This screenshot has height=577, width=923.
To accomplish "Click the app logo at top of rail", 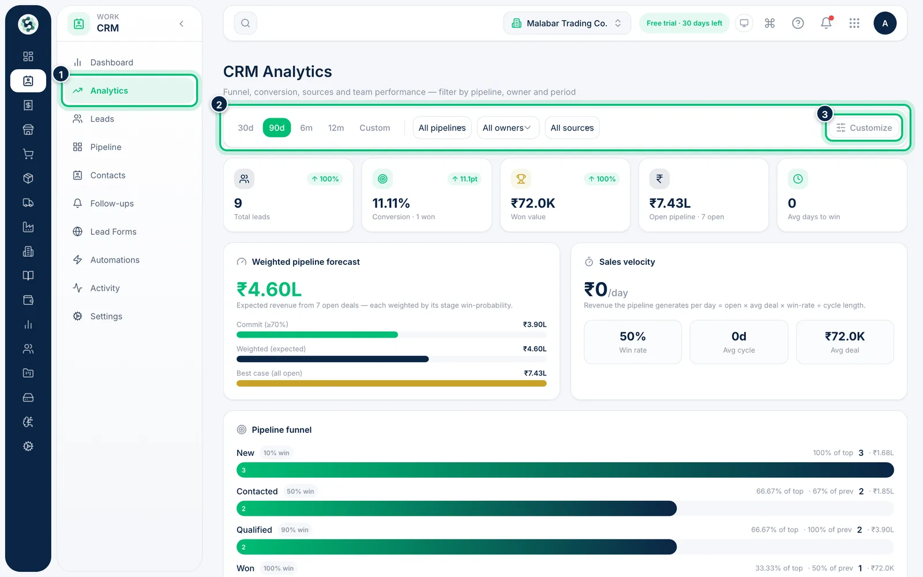I will click(x=28, y=24).
